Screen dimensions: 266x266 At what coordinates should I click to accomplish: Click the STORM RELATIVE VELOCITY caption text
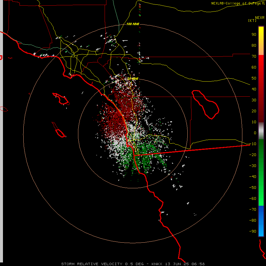point(92,264)
